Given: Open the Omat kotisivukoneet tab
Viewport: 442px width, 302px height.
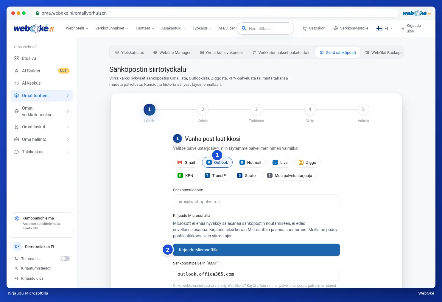Looking at the screenshot, I should [221, 52].
